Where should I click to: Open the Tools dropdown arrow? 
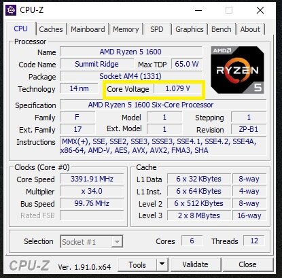[162, 264]
